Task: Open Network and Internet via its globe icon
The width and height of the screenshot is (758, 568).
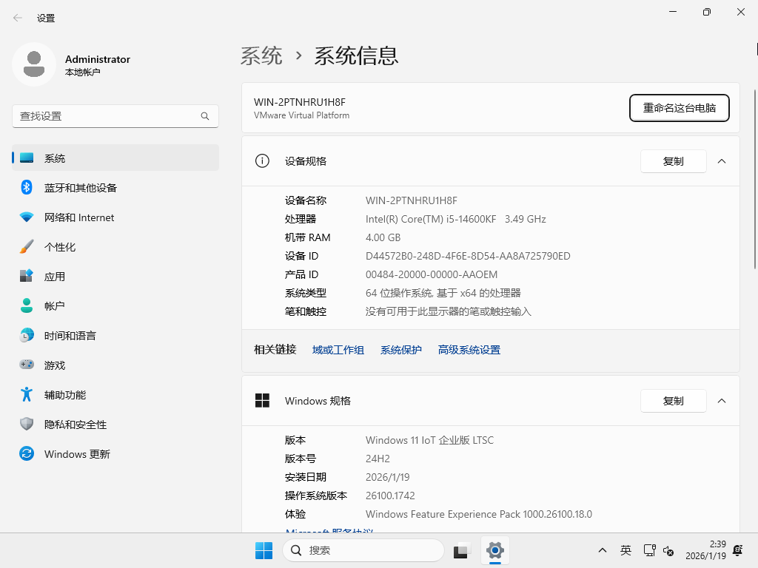Action: click(27, 217)
